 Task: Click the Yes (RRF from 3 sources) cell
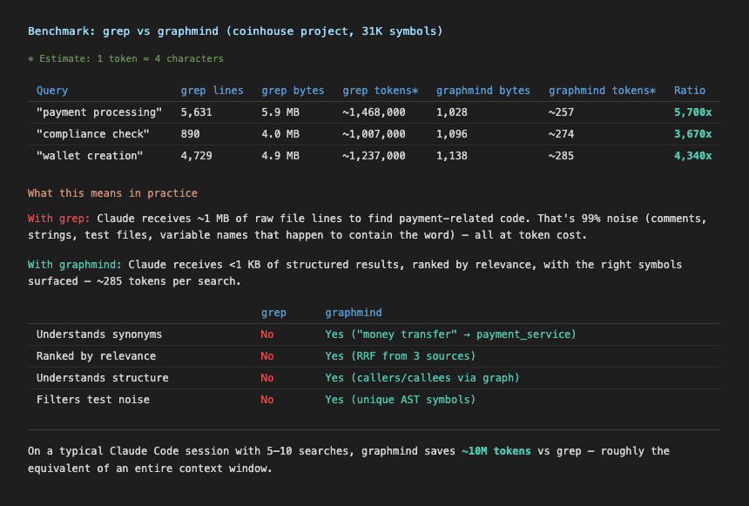401,356
